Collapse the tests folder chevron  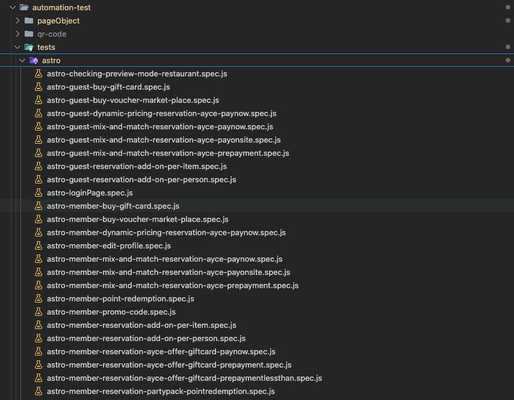[x=17, y=48]
